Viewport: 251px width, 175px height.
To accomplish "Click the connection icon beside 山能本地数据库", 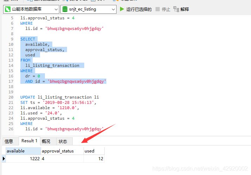I will pos(8,9).
